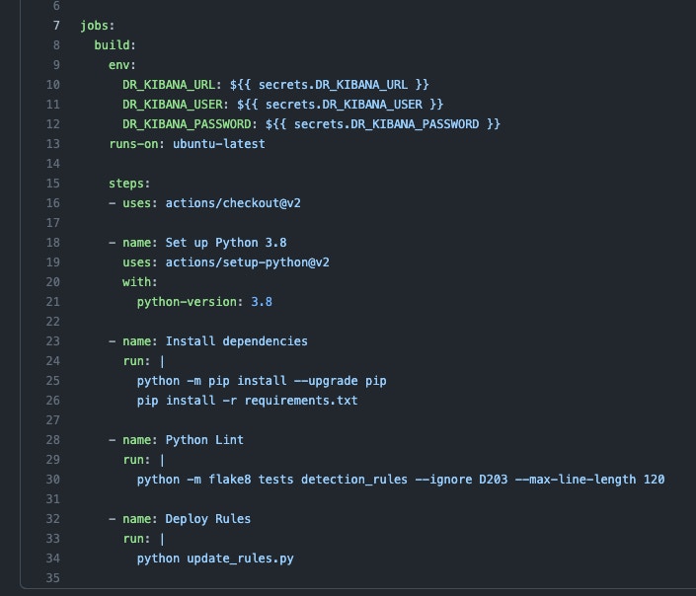This screenshot has height=596, width=696.
Task: Click the 'jobs:' key in the code
Action: pos(98,26)
